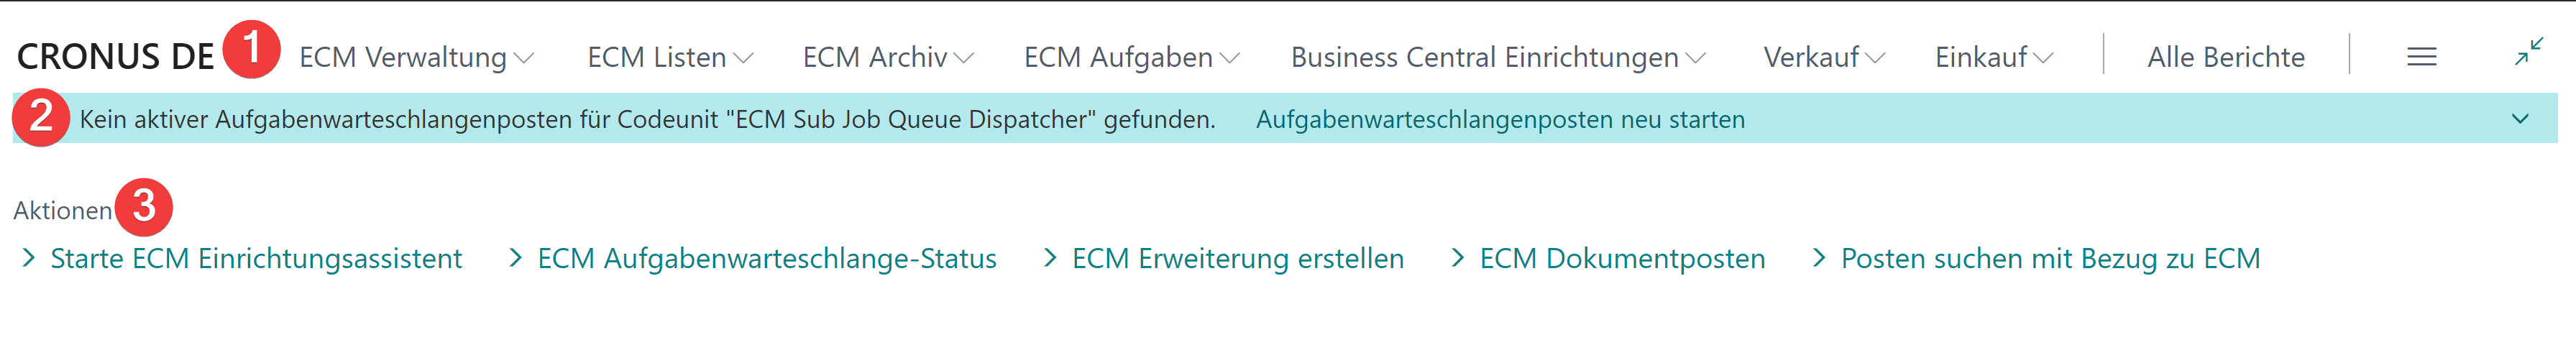Launch Starte ECM Einrichtungsassistent action
The width and height of the screenshot is (2576, 340).
pyautogui.click(x=256, y=259)
